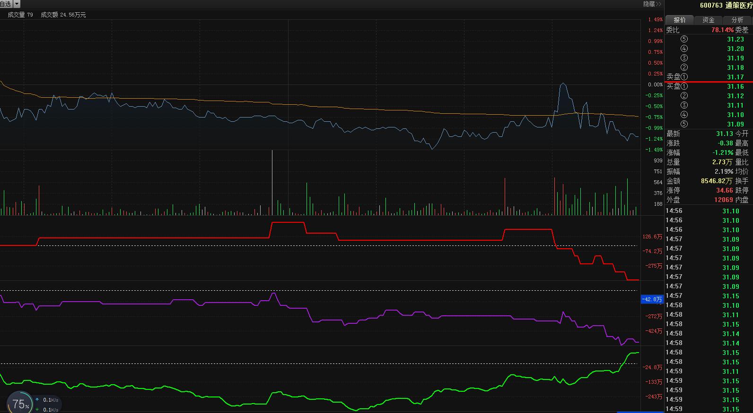This screenshot has width=753, height=413.
Task: Click the 涨跌 value -0.38
Action: pos(725,143)
